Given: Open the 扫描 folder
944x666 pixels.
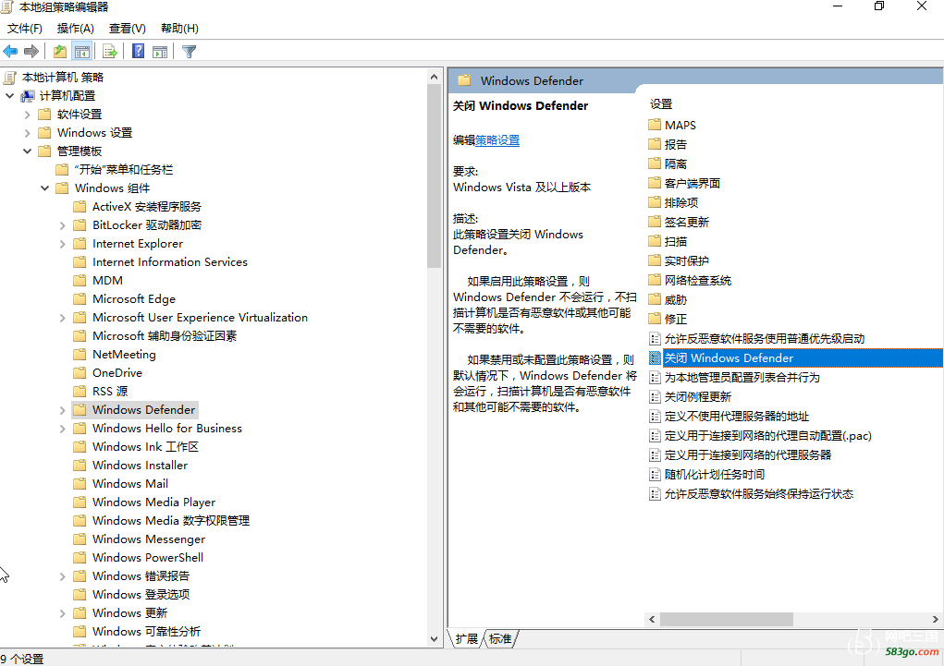Looking at the screenshot, I should tap(676, 241).
